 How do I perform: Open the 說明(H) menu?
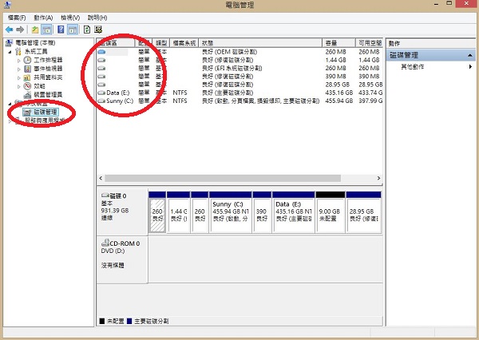[97, 18]
